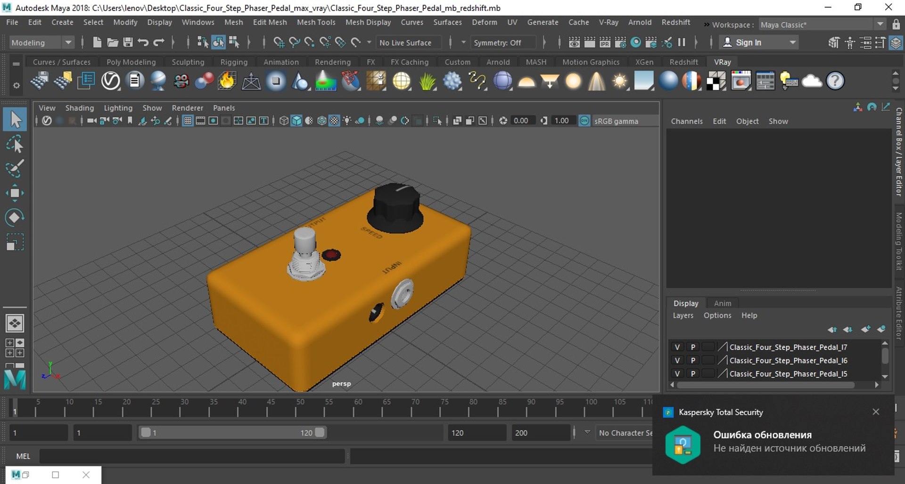
Task: Open the sRGB gamma view transform dropdown
Action: 625,121
